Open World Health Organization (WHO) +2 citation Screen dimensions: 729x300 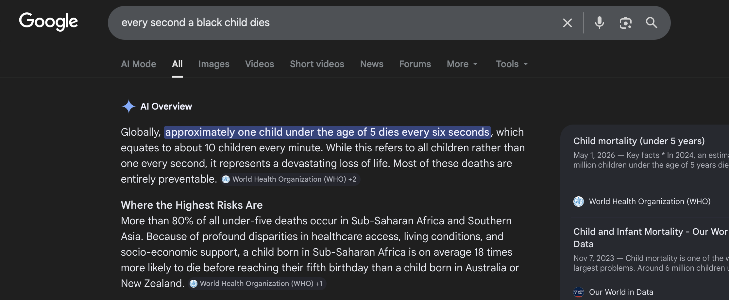(290, 179)
